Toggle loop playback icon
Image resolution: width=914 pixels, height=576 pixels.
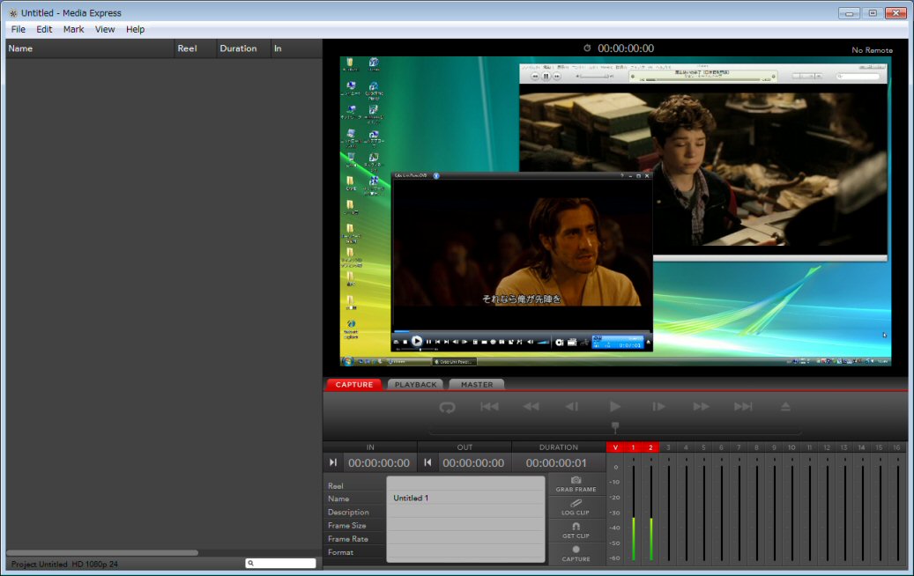[x=447, y=407]
